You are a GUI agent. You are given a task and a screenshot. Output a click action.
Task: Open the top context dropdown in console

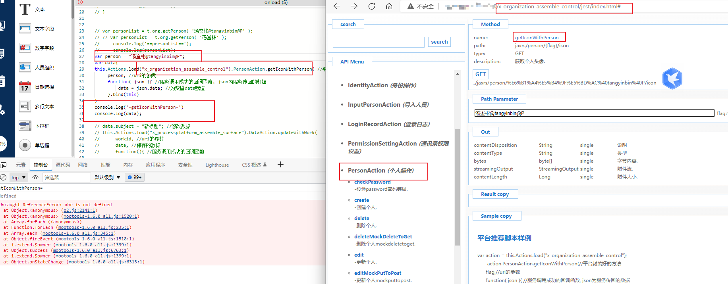(x=18, y=177)
